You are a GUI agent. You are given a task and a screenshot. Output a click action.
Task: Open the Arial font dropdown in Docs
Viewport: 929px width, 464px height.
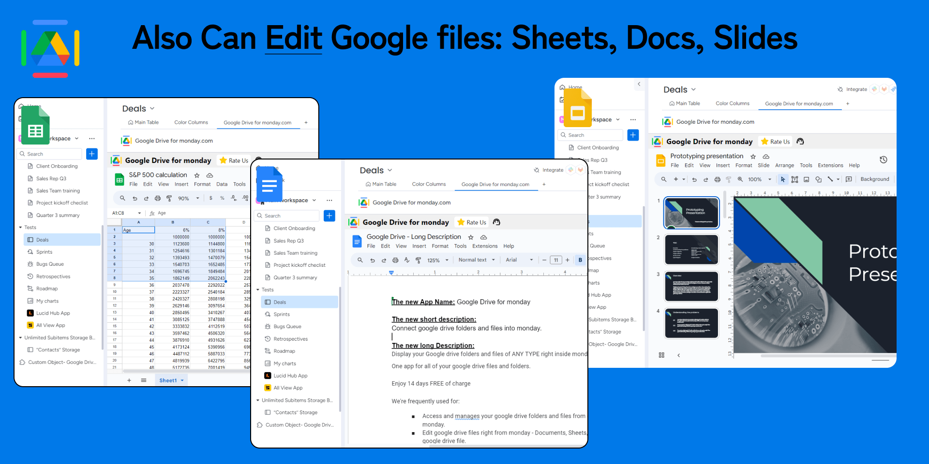519,260
